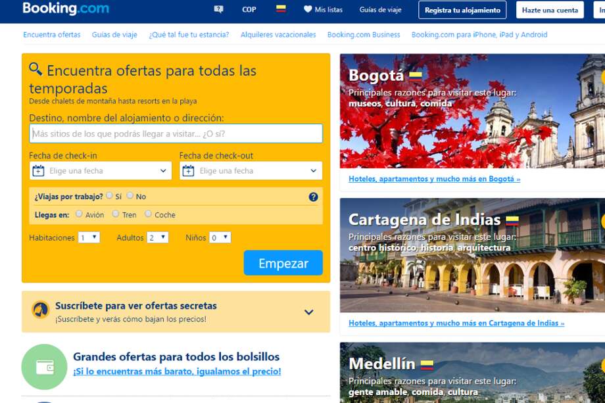The height and width of the screenshot is (403, 605).
Task: Click the green wallet icon for Grandes ofertas
Action: (44, 367)
